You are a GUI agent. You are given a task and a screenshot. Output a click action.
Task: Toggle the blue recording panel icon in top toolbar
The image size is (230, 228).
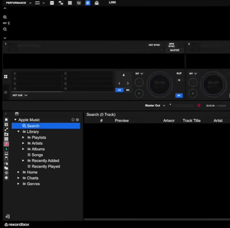click(88, 3)
